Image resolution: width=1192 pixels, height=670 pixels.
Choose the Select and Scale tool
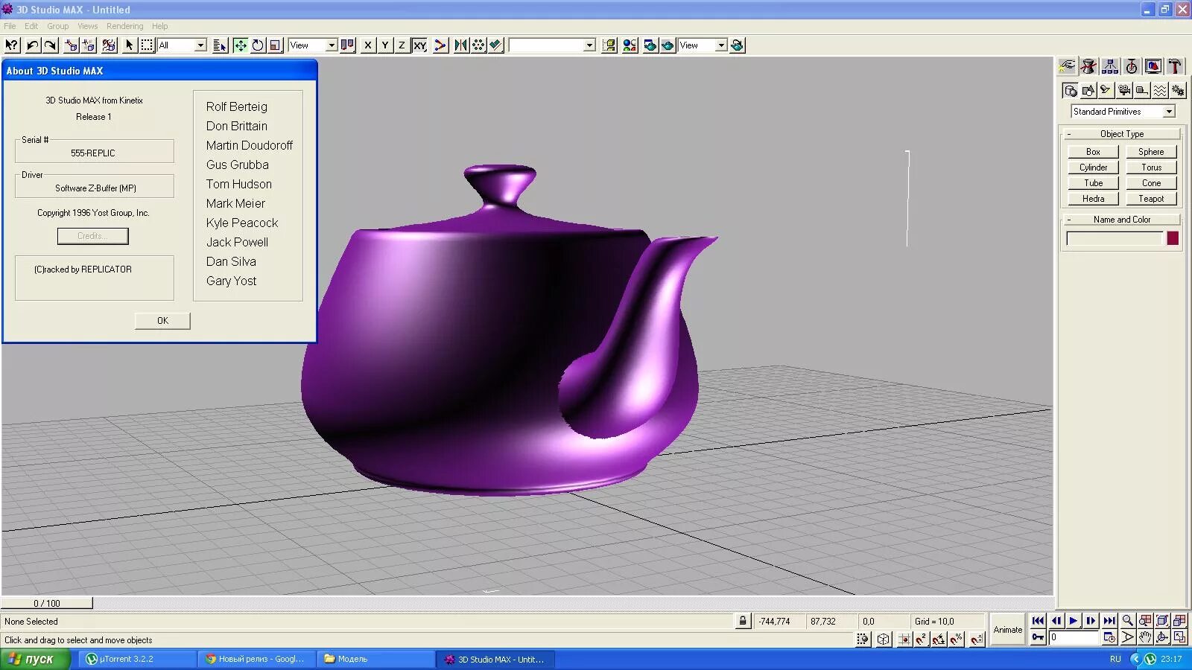(276, 45)
